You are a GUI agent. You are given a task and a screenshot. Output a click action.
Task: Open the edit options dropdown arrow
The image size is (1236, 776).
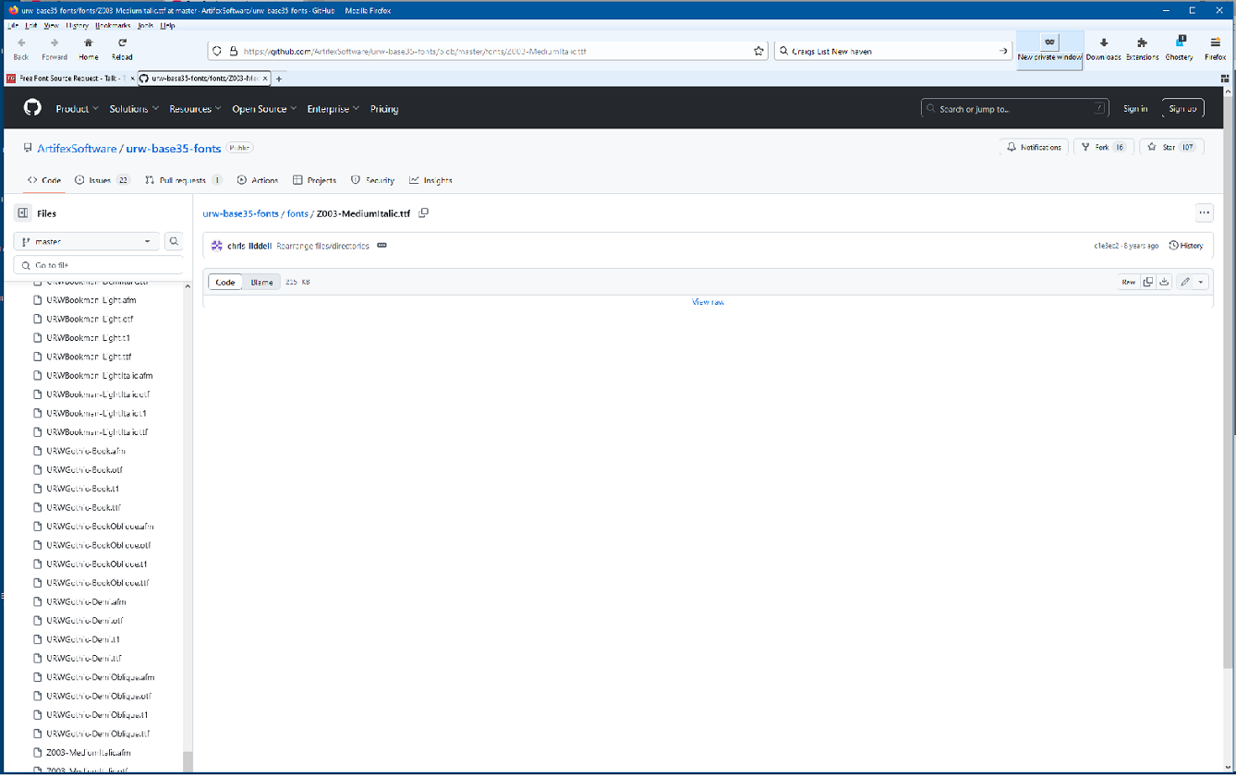click(1201, 282)
